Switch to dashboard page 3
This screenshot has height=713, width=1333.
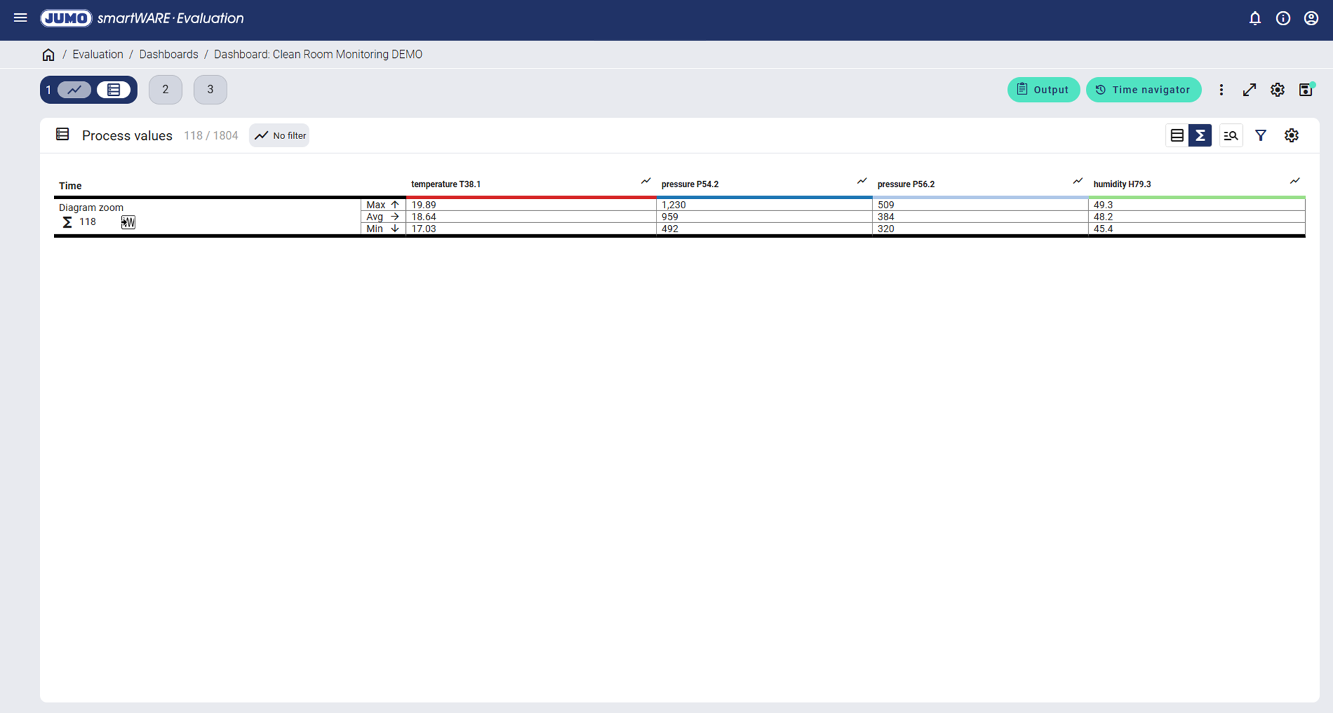click(x=210, y=90)
